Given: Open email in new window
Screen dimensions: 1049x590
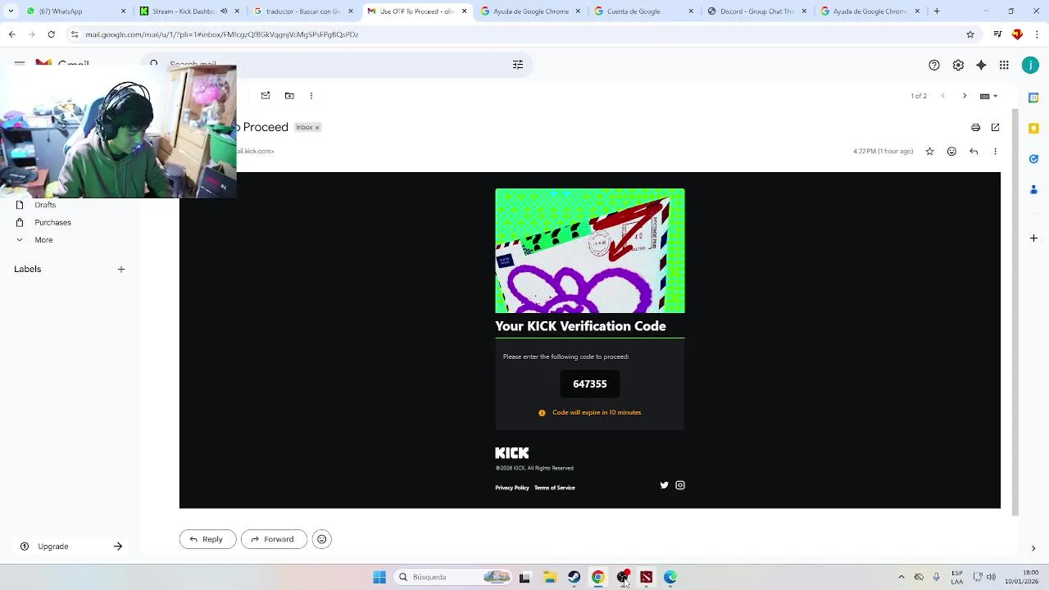Looking at the screenshot, I should point(995,128).
